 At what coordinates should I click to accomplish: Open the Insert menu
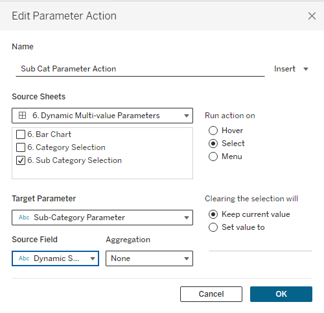[x=291, y=69]
